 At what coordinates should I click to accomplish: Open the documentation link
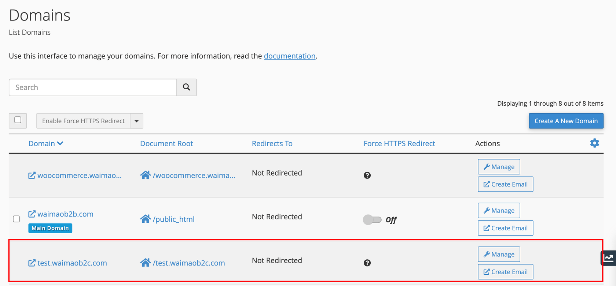pos(289,56)
